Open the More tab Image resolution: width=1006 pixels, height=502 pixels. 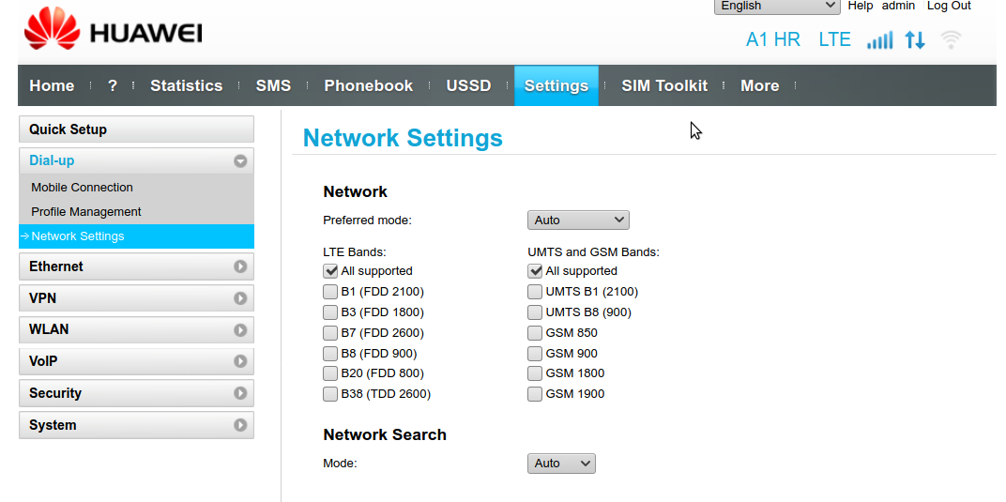(759, 85)
